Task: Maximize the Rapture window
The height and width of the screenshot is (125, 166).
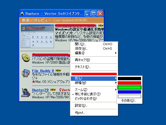Action: 94,14
